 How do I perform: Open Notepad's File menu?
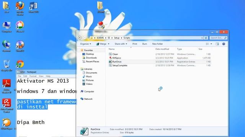click(x=19, y=76)
